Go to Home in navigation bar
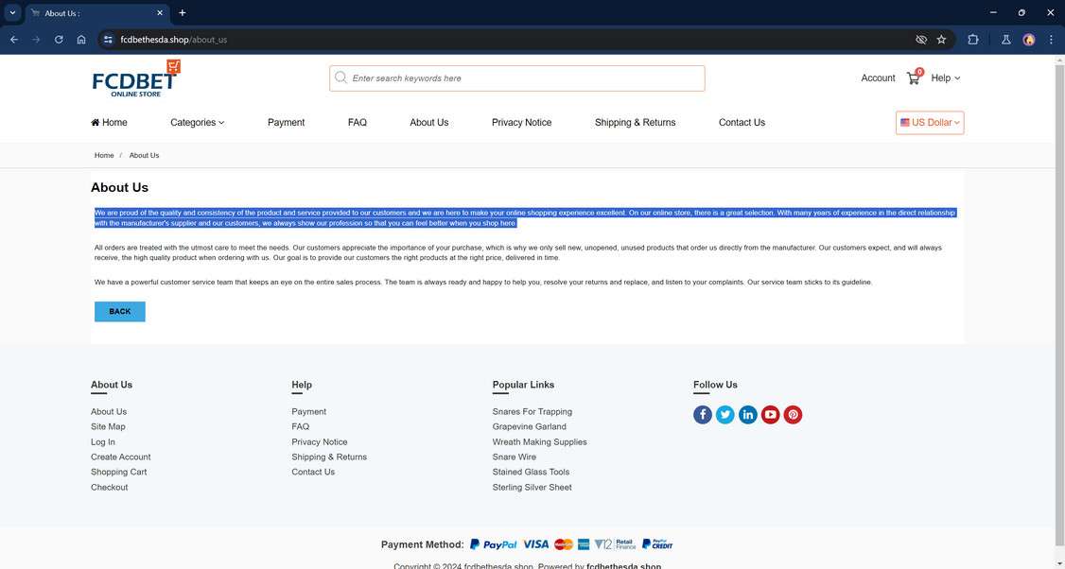This screenshot has width=1065, height=569. pyautogui.click(x=110, y=122)
